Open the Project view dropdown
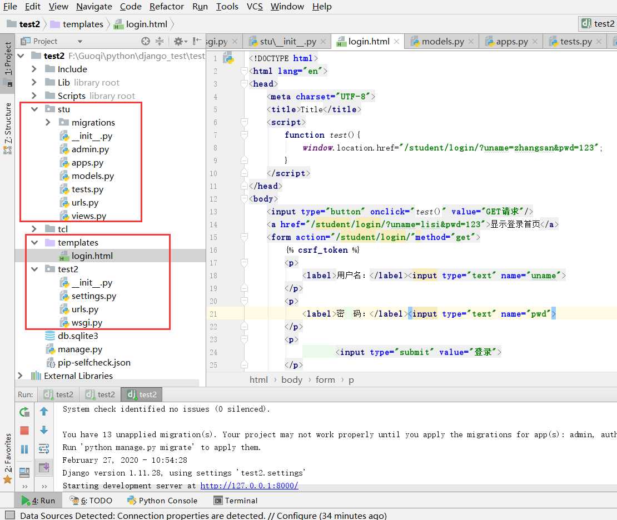 [x=79, y=41]
